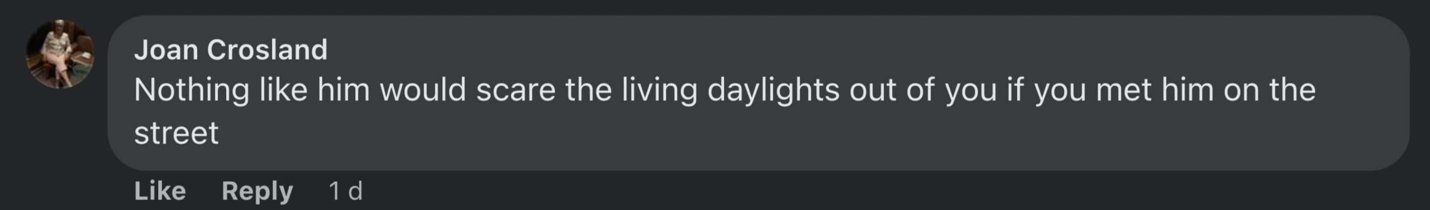Click the word 'daylights' in the comment
This screenshot has height=210, width=1430.
(x=773, y=90)
